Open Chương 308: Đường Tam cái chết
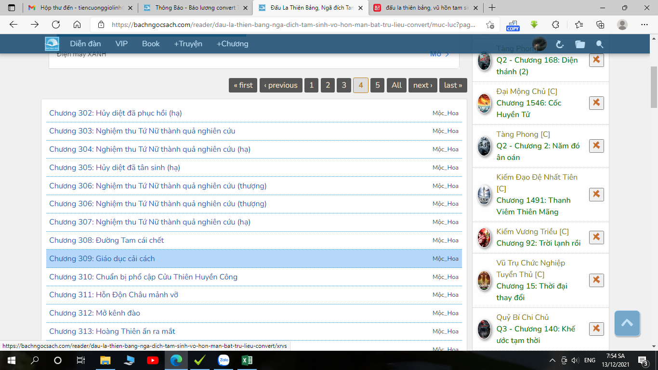The height and width of the screenshot is (370, 658). pyautogui.click(x=106, y=240)
